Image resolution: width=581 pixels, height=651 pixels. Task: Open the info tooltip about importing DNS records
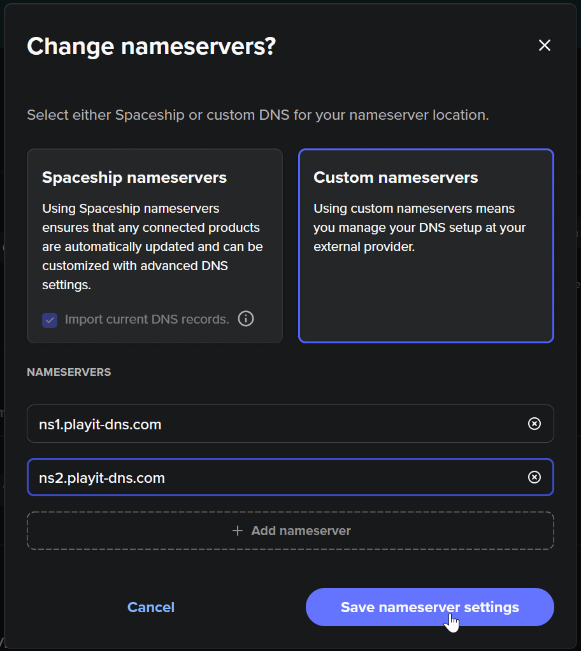(246, 318)
